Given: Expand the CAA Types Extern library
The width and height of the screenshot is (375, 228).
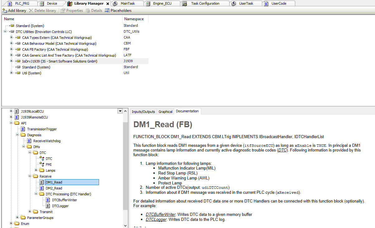Looking at the screenshot, I should click(12, 38).
